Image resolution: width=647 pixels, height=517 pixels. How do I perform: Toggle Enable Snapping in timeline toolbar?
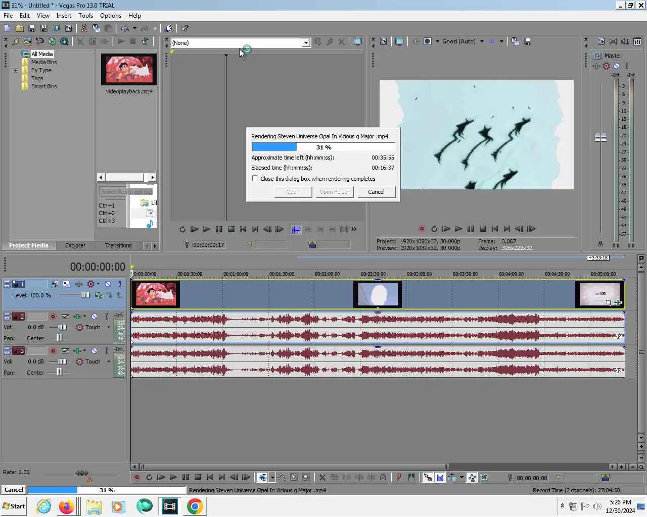[428, 477]
